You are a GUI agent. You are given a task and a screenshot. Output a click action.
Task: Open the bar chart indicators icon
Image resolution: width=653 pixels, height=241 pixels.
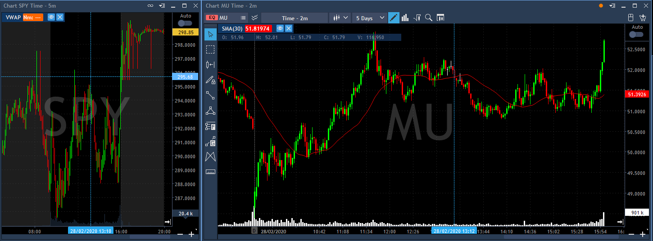tap(405, 18)
